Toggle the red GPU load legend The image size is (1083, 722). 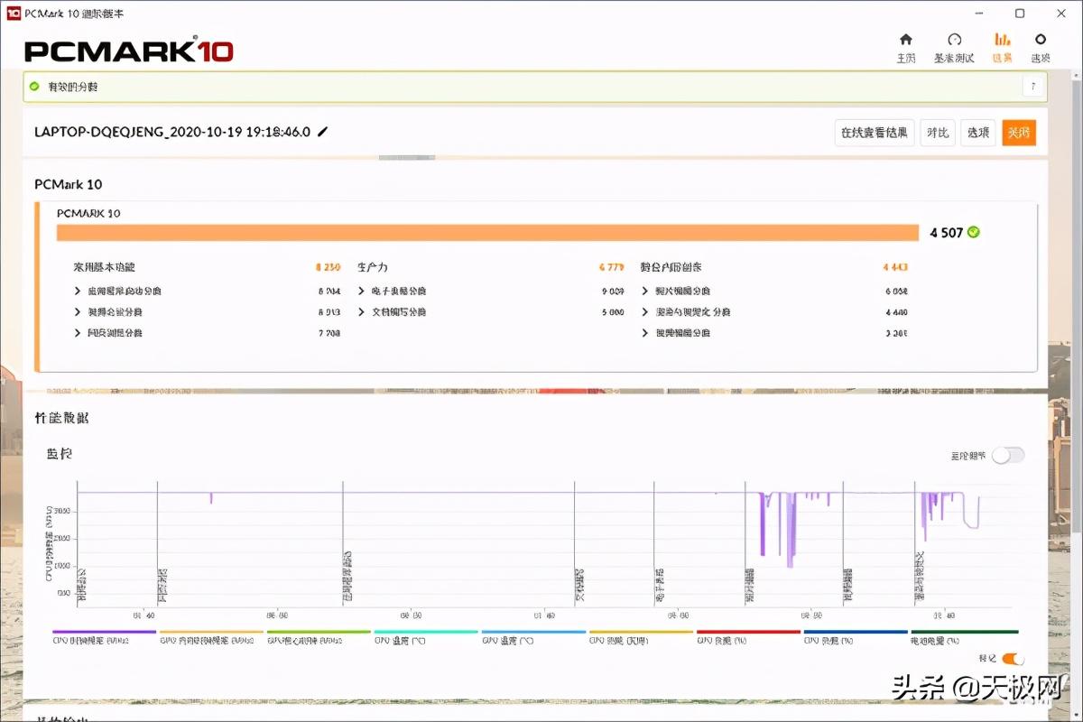point(748,636)
